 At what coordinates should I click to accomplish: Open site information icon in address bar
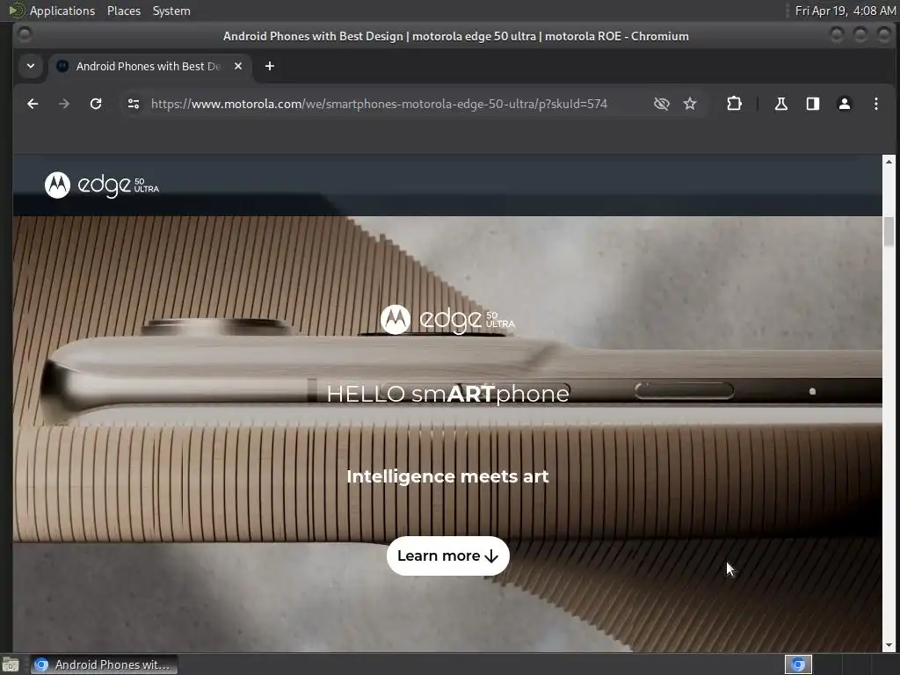pos(134,104)
